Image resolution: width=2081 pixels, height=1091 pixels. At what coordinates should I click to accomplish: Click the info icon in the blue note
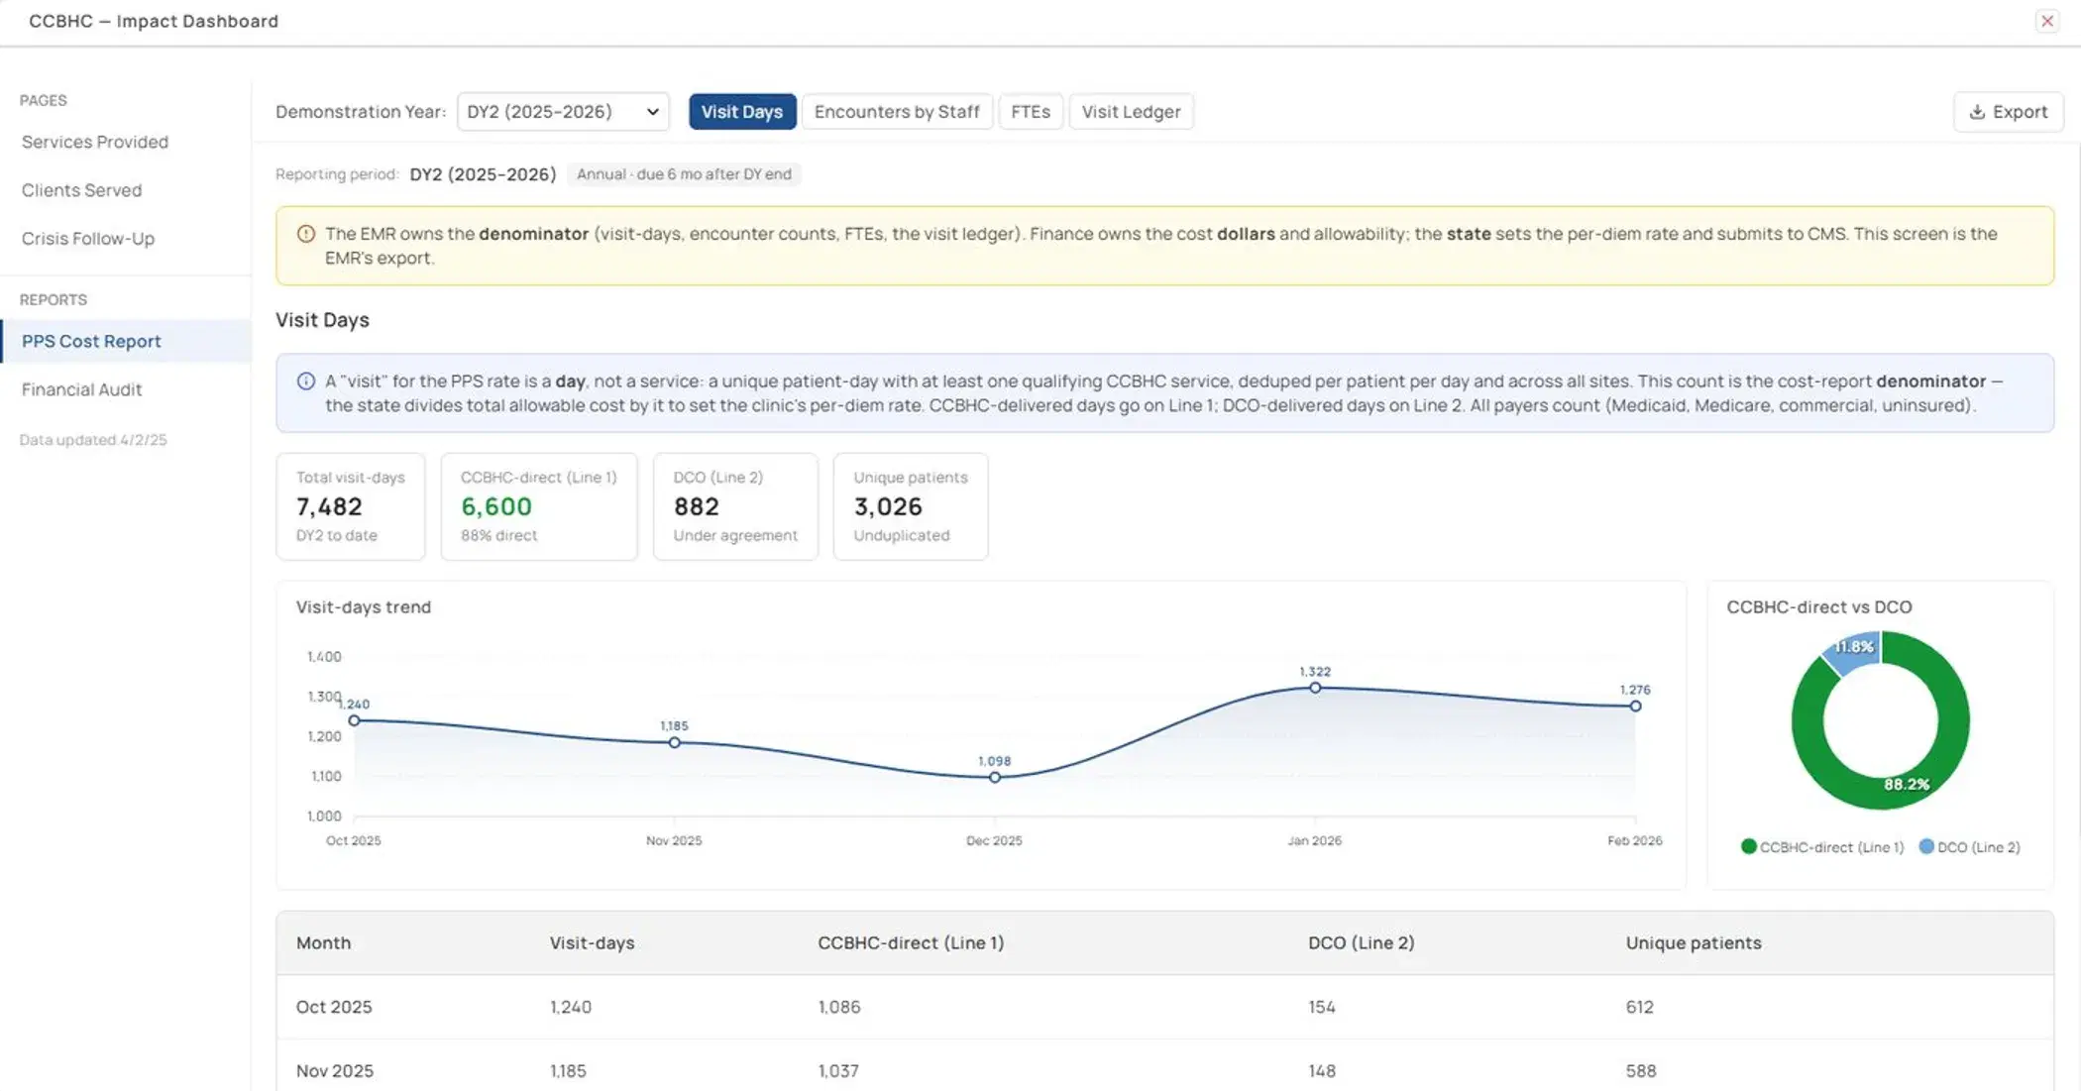coord(306,382)
